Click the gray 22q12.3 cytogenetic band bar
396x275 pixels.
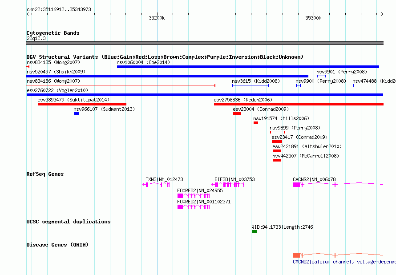205,43
